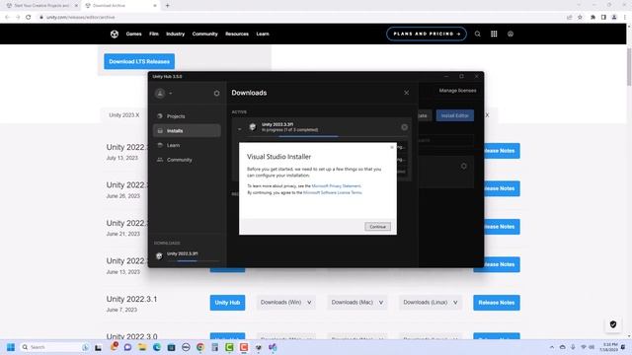Open the website account profile icon

[x=511, y=35]
